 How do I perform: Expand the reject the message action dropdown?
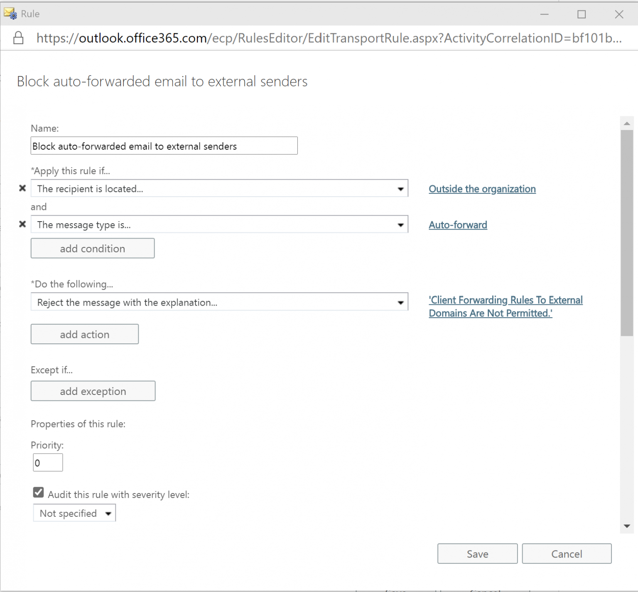400,302
